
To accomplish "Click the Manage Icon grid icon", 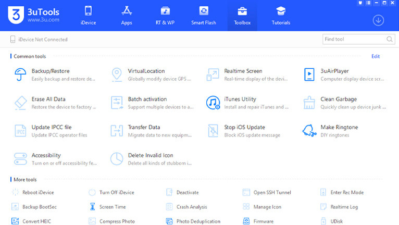I will pos(246,206).
